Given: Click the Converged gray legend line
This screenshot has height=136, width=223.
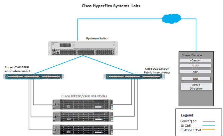Looking at the screenshot, I should point(209,121).
